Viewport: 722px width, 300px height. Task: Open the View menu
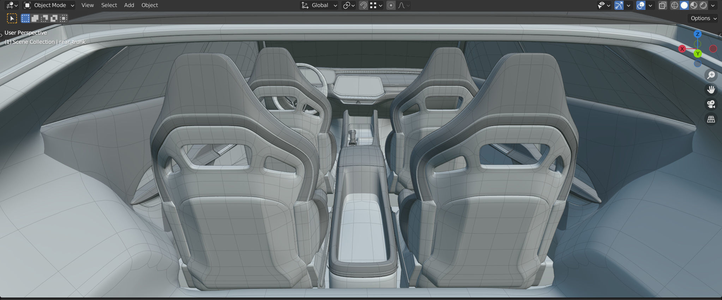[88, 5]
